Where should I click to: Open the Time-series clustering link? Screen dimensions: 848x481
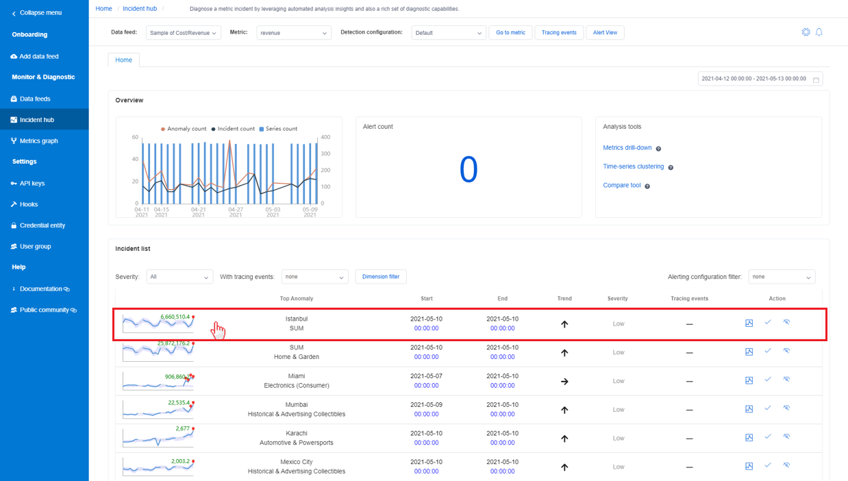coord(633,166)
